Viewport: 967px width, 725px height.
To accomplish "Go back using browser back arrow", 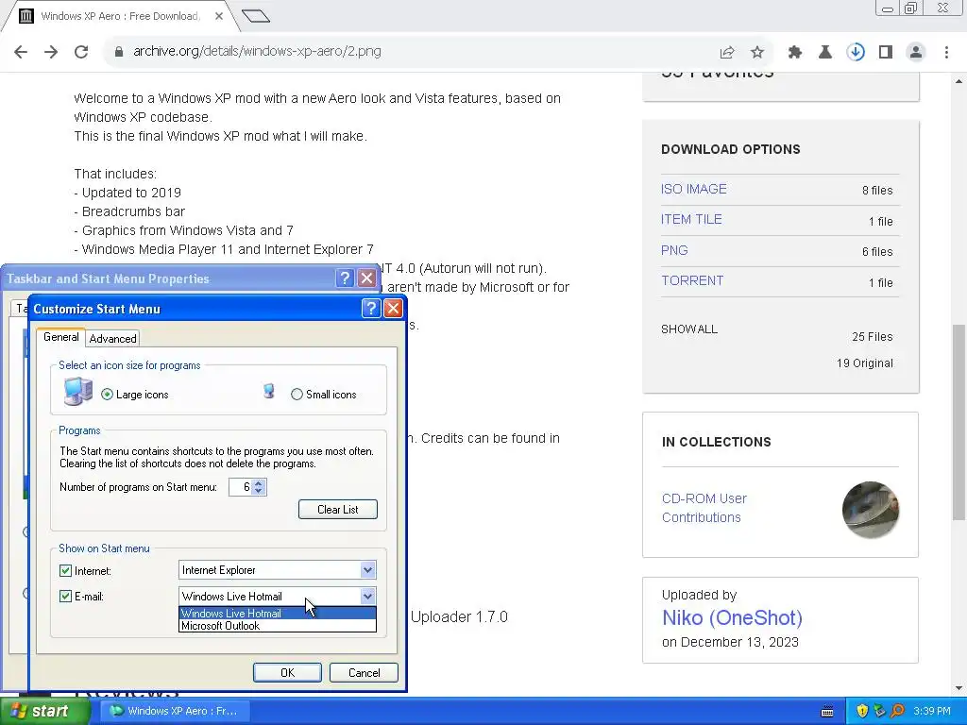I will point(21,52).
